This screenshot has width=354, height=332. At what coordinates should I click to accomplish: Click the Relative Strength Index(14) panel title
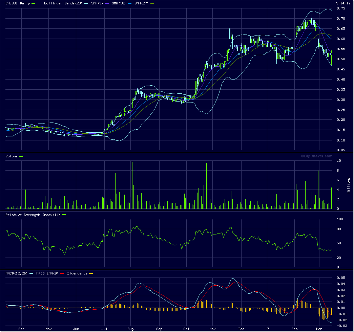point(28,215)
